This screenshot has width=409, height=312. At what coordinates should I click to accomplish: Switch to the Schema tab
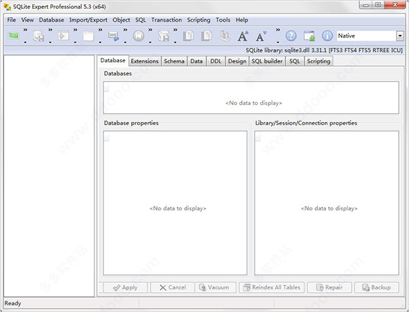tap(174, 61)
